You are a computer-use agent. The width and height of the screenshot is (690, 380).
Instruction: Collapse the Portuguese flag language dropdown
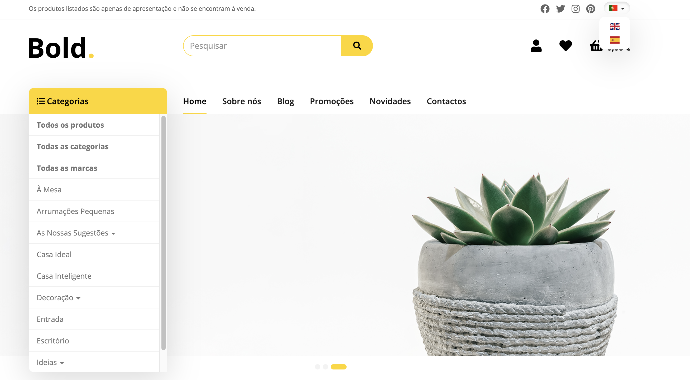[617, 8]
